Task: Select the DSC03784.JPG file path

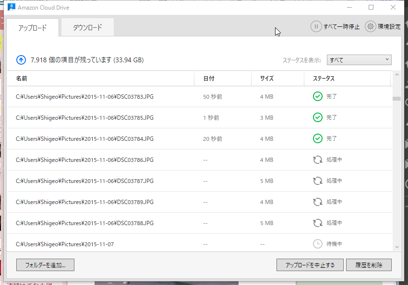Action: [x=84, y=139]
